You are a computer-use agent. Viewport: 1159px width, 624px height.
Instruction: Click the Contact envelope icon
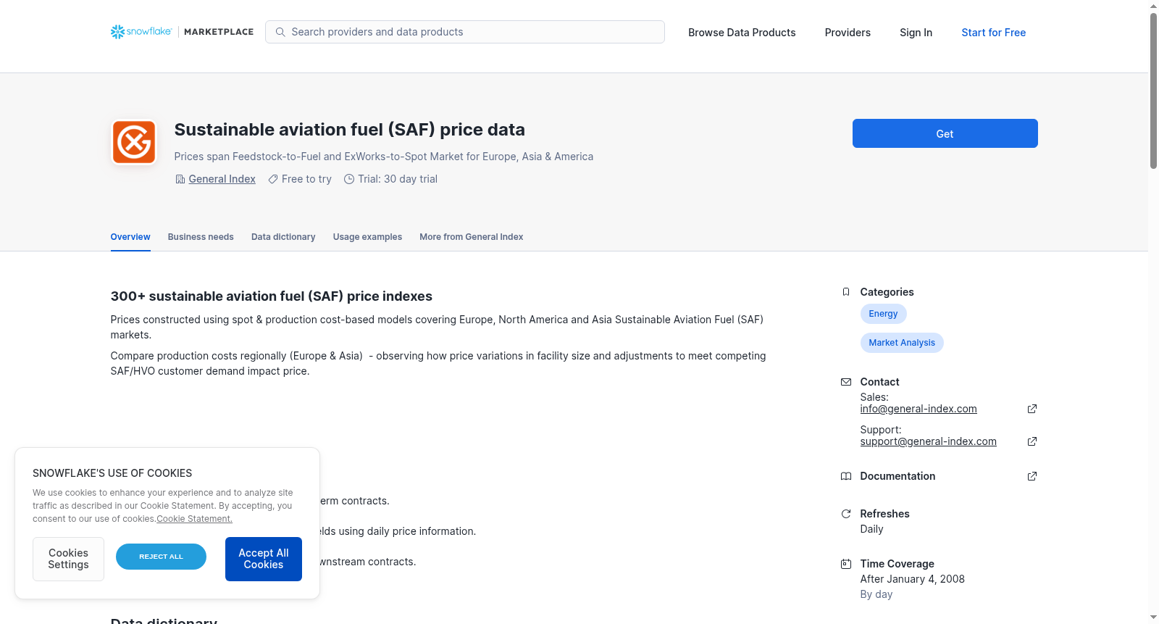point(846,382)
